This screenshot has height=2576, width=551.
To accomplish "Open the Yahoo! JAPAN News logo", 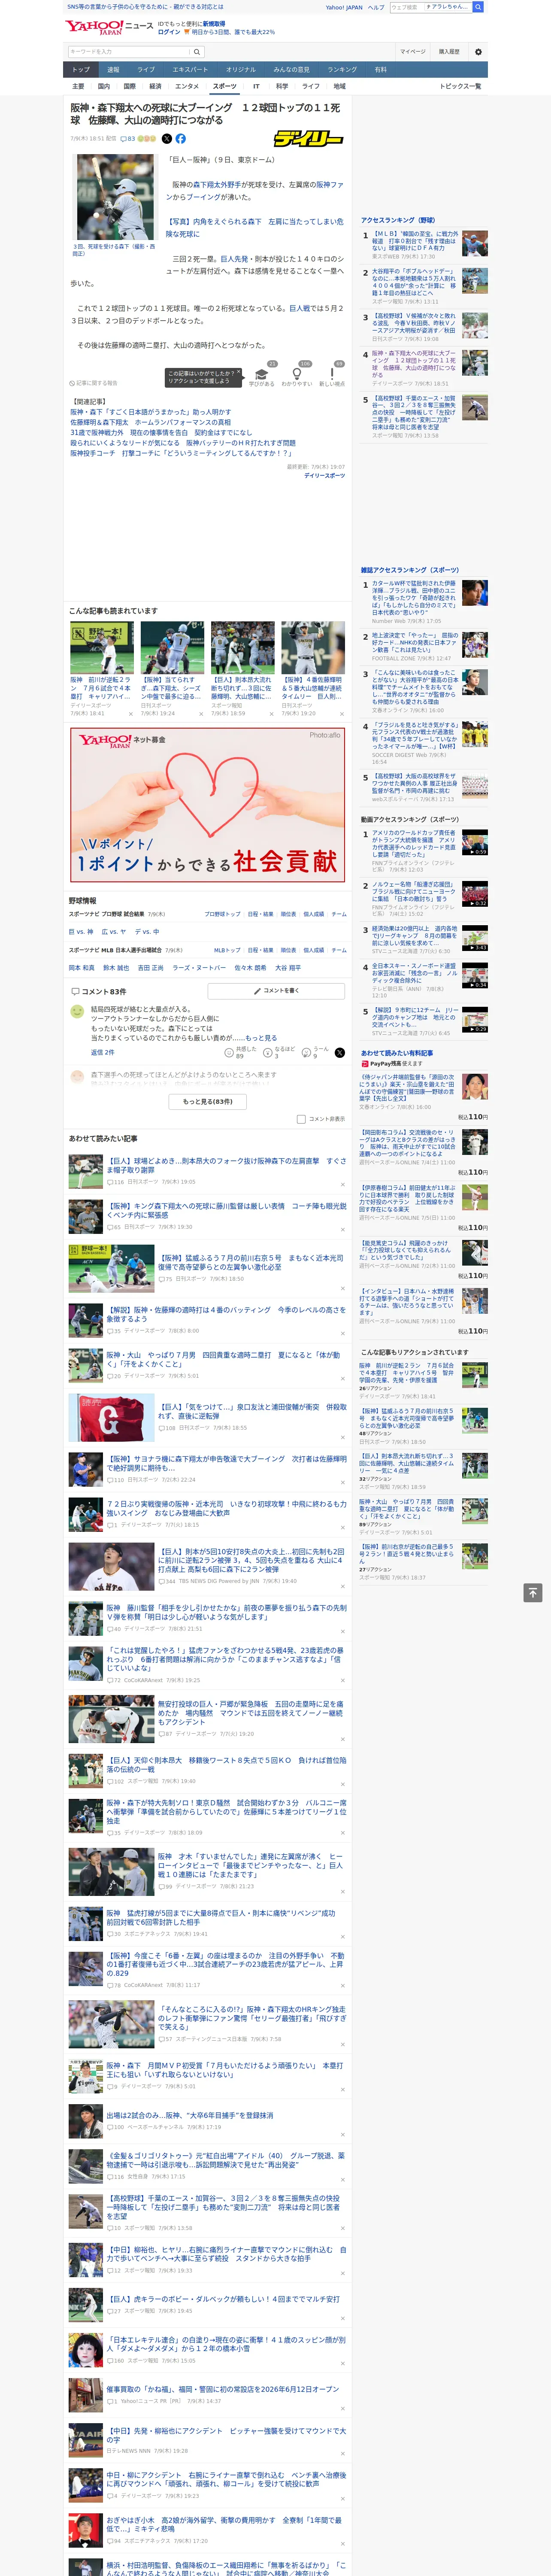I will (110, 28).
